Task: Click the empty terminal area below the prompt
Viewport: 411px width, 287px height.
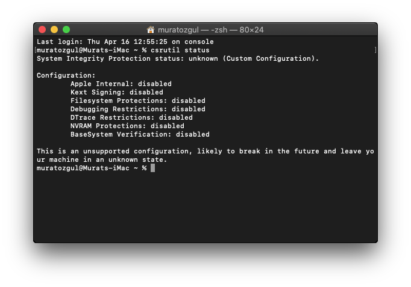Action: point(205,208)
